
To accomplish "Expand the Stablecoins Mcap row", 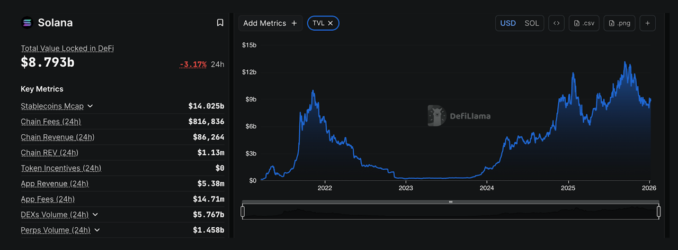I will point(90,106).
